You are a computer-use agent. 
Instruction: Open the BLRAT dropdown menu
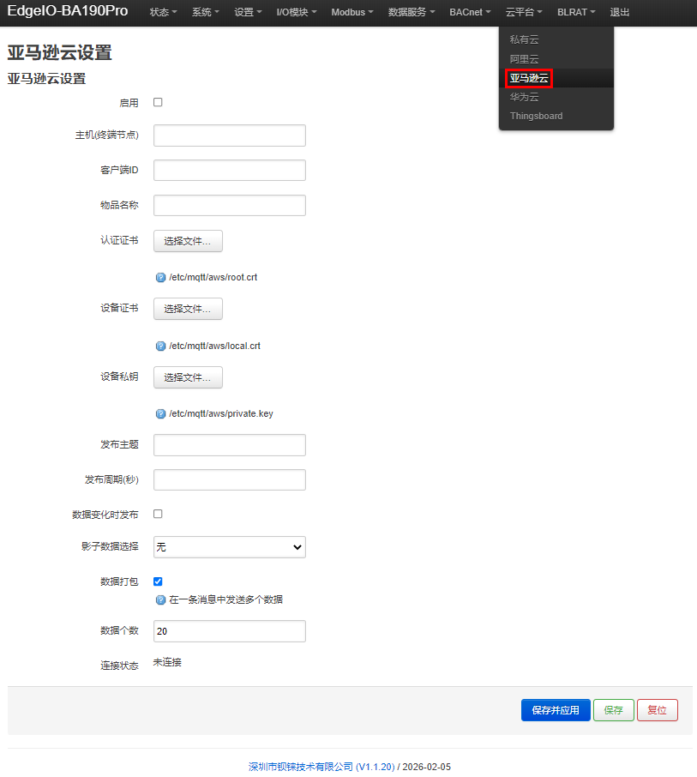point(576,12)
